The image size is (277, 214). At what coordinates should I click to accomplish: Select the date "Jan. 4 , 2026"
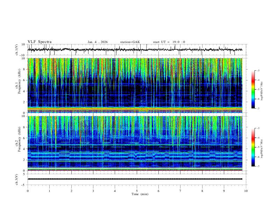pyautogui.click(x=98, y=42)
